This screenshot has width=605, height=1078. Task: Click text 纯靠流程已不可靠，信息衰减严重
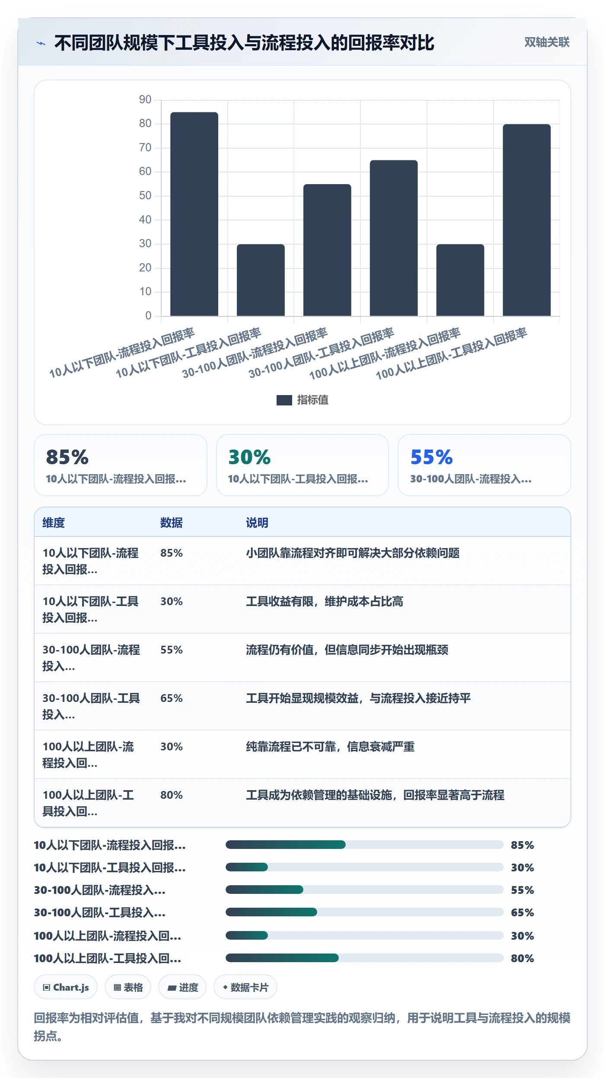click(x=330, y=746)
